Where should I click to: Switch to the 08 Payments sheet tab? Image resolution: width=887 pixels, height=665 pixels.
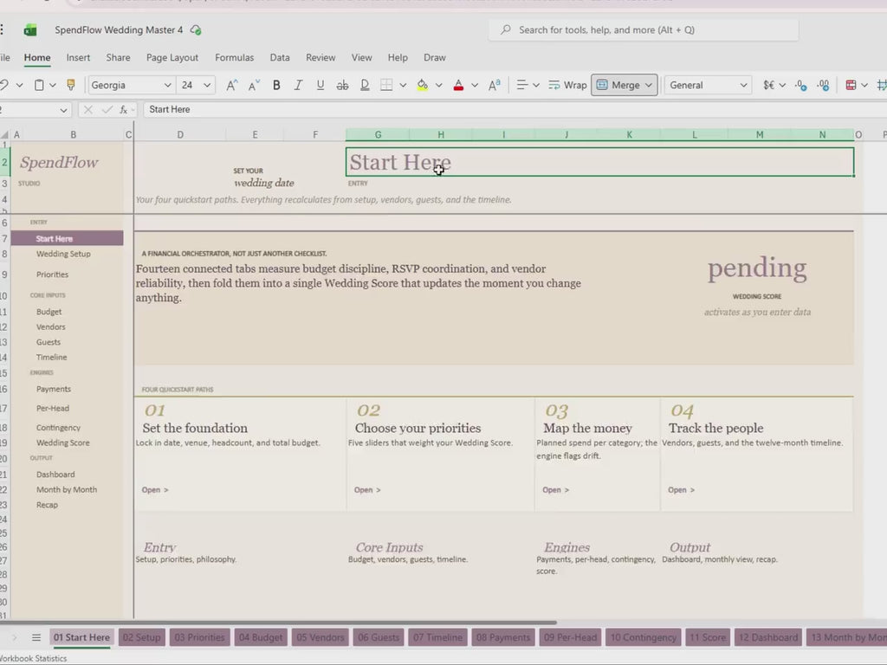(503, 637)
